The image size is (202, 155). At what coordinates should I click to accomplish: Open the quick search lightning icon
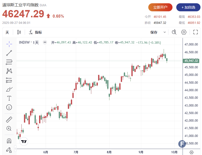click(174, 32)
